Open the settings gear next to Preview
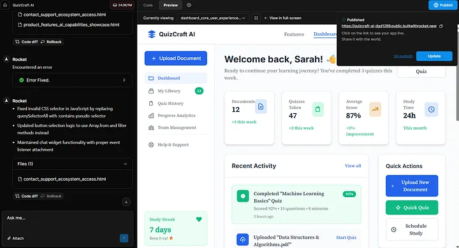This screenshot has width=459, height=248. [x=189, y=5]
